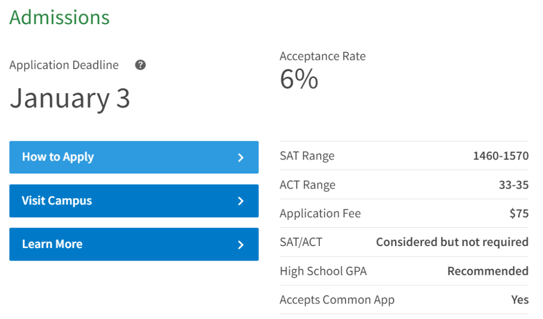
Task: Click the Accepts Common App Yes value
Action: pos(520,299)
